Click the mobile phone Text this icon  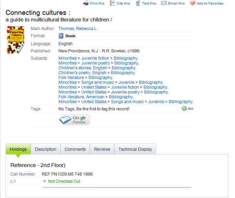pos(138,3)
